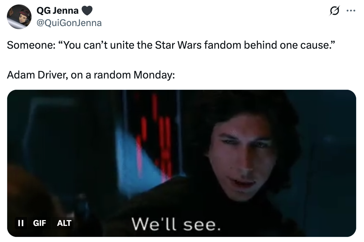Click the line "Adam Driver, on a random Monday:"
This screenshot has width=364, height=242.
click(91, 75)
